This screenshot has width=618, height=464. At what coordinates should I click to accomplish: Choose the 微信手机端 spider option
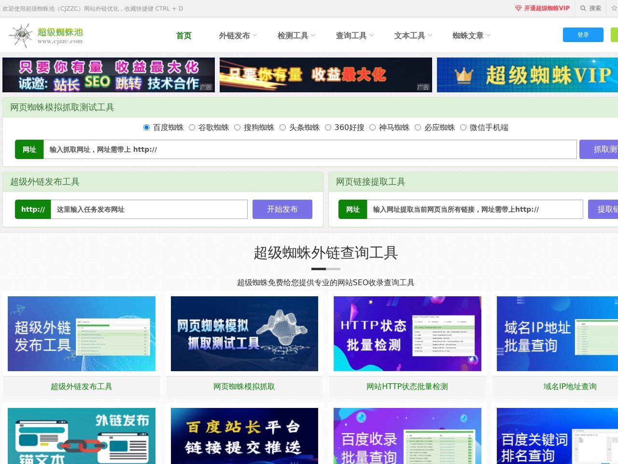tap(463, 127)
